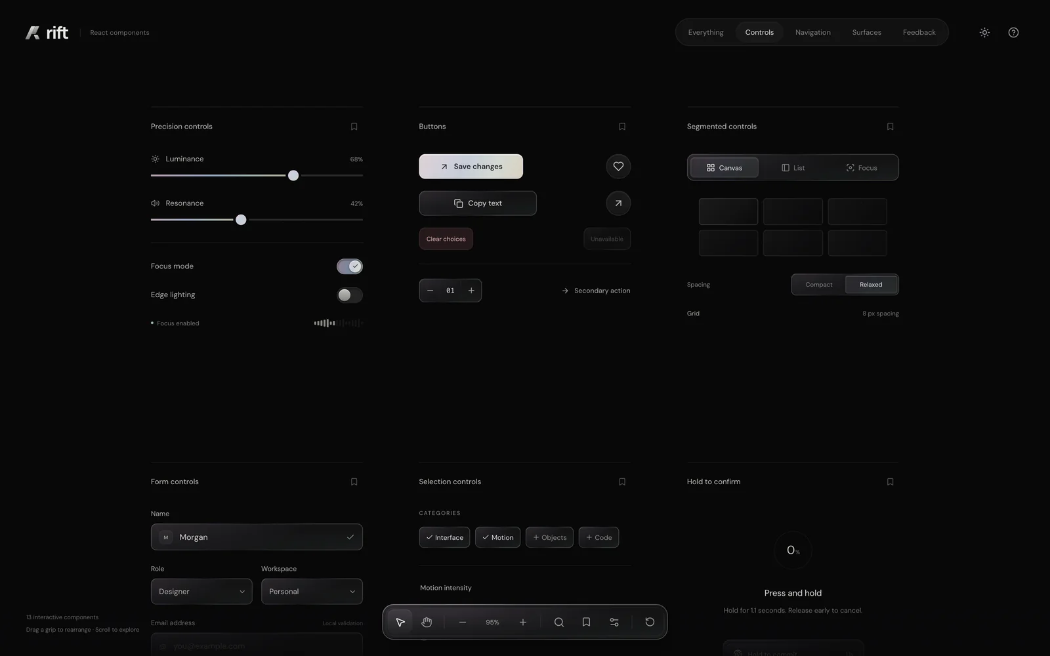Bookmark the Form controls panel
This screenshot has width=1050, height=656.
[x=354, y=482]
